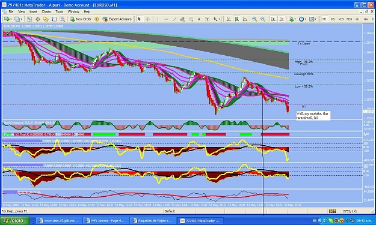This screenshot has height=225, width=376.
Task: Click the T's Open chart label
Action: pos(304,44)
